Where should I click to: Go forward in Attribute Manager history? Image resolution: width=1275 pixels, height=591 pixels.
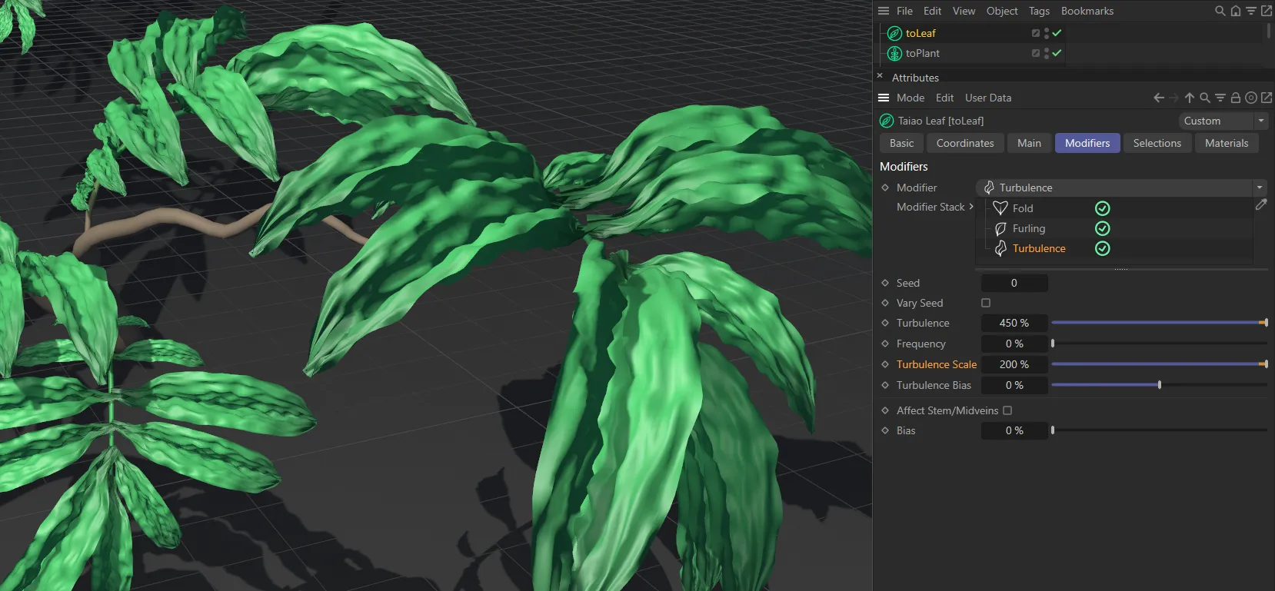coord(1173,98)
